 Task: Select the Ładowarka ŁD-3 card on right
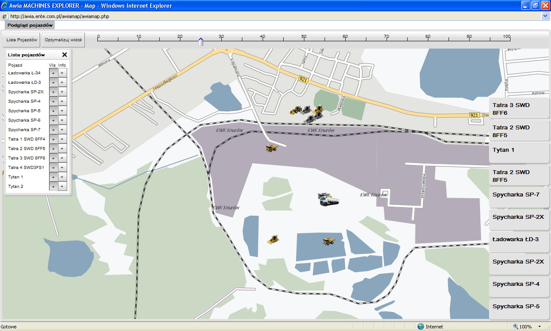click(x=520, y=242)
